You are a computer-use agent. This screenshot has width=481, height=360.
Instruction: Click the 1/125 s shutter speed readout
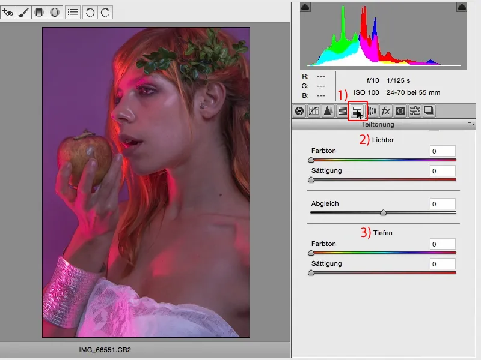(x=399, y=80)
